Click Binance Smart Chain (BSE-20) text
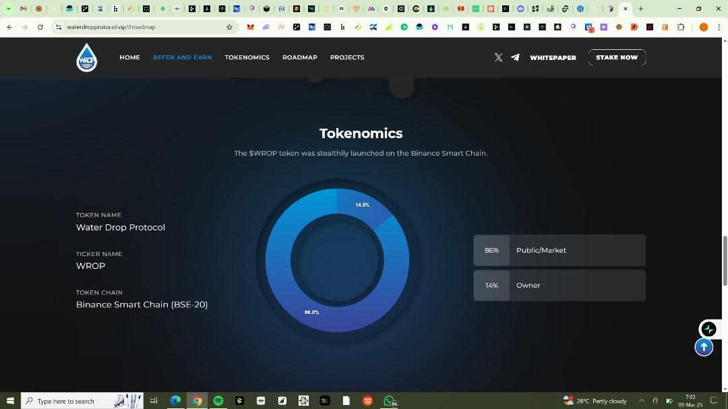 pos(142,305)
